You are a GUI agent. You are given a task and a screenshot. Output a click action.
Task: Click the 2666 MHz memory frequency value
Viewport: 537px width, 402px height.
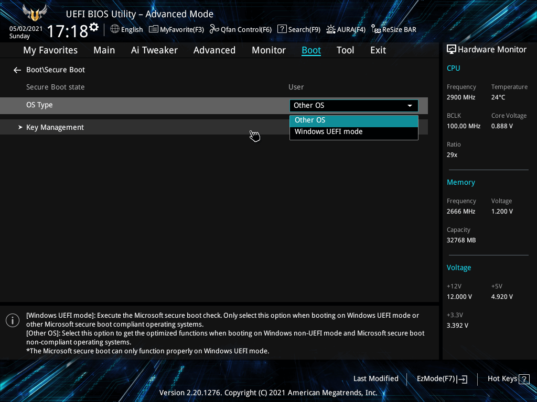coord(460,211)
